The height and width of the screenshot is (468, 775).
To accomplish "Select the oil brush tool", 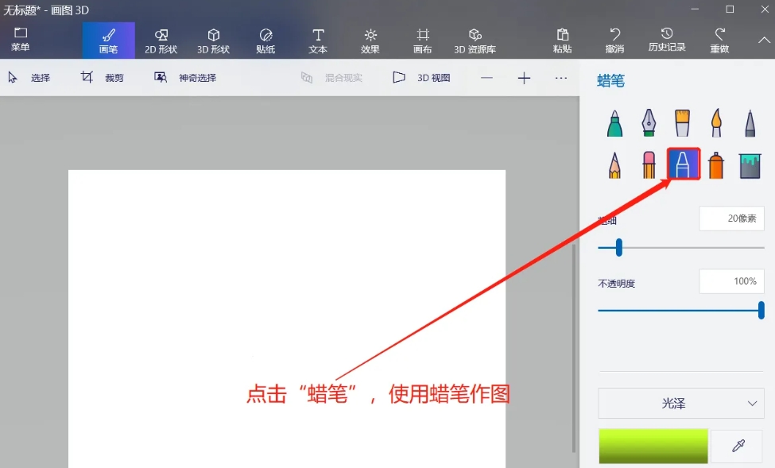I will pyautogui.click(x=683, y=123).
